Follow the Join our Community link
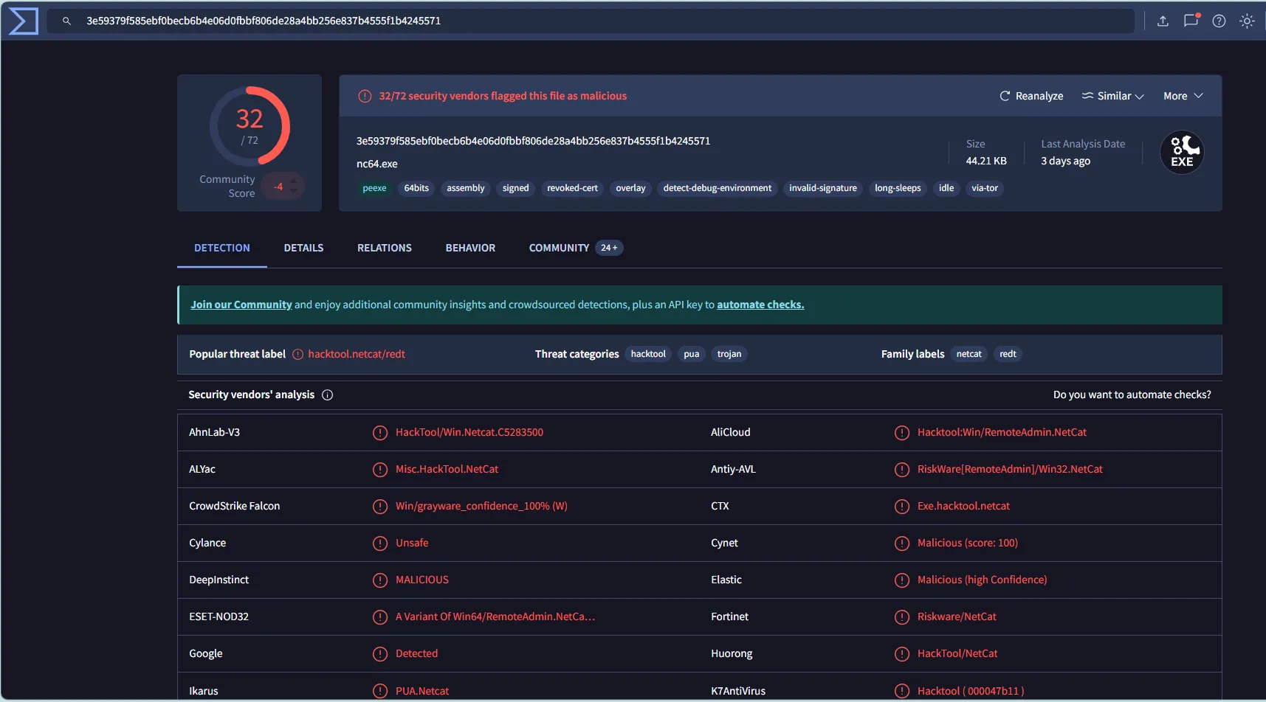 (241, 305)
